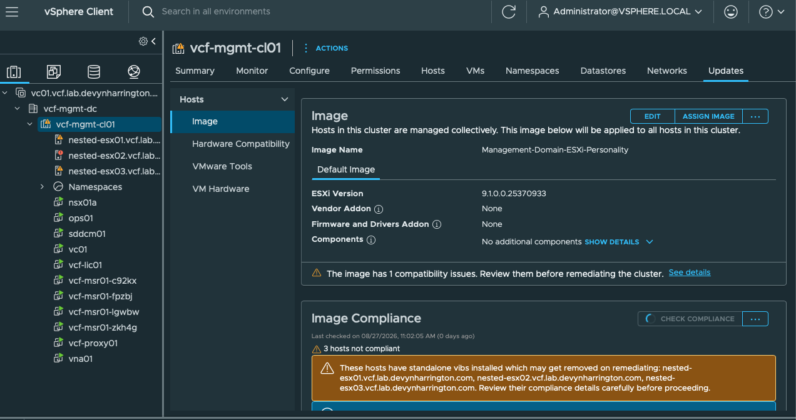The image size is (796, 420).
Task: Show Firmware and Drivers Addon info icon
Action: [x=437, y=224]
